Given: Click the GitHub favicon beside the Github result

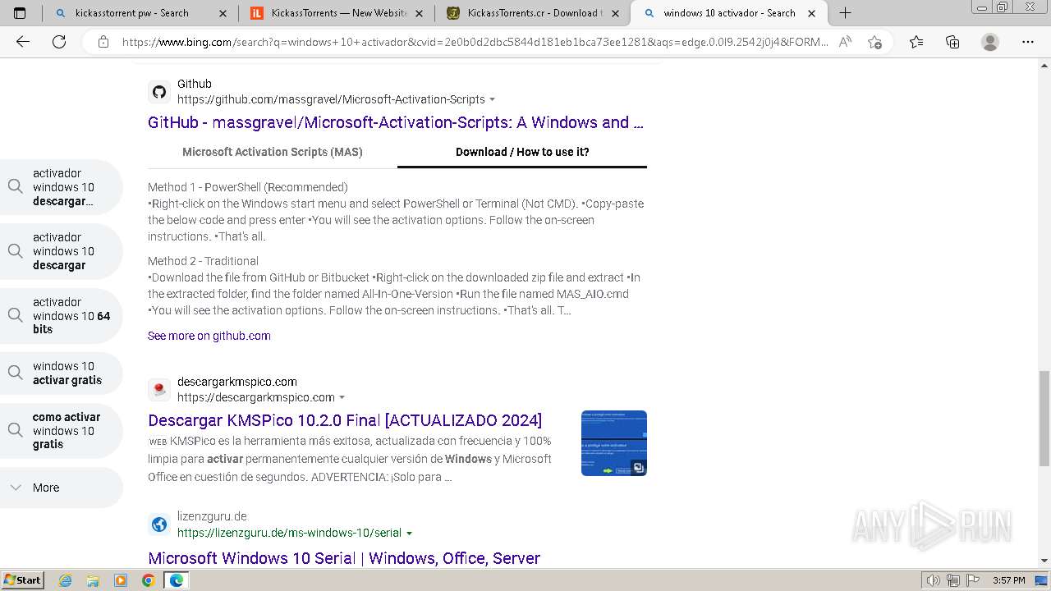Looking at the screenshot, I should (159, 92).
